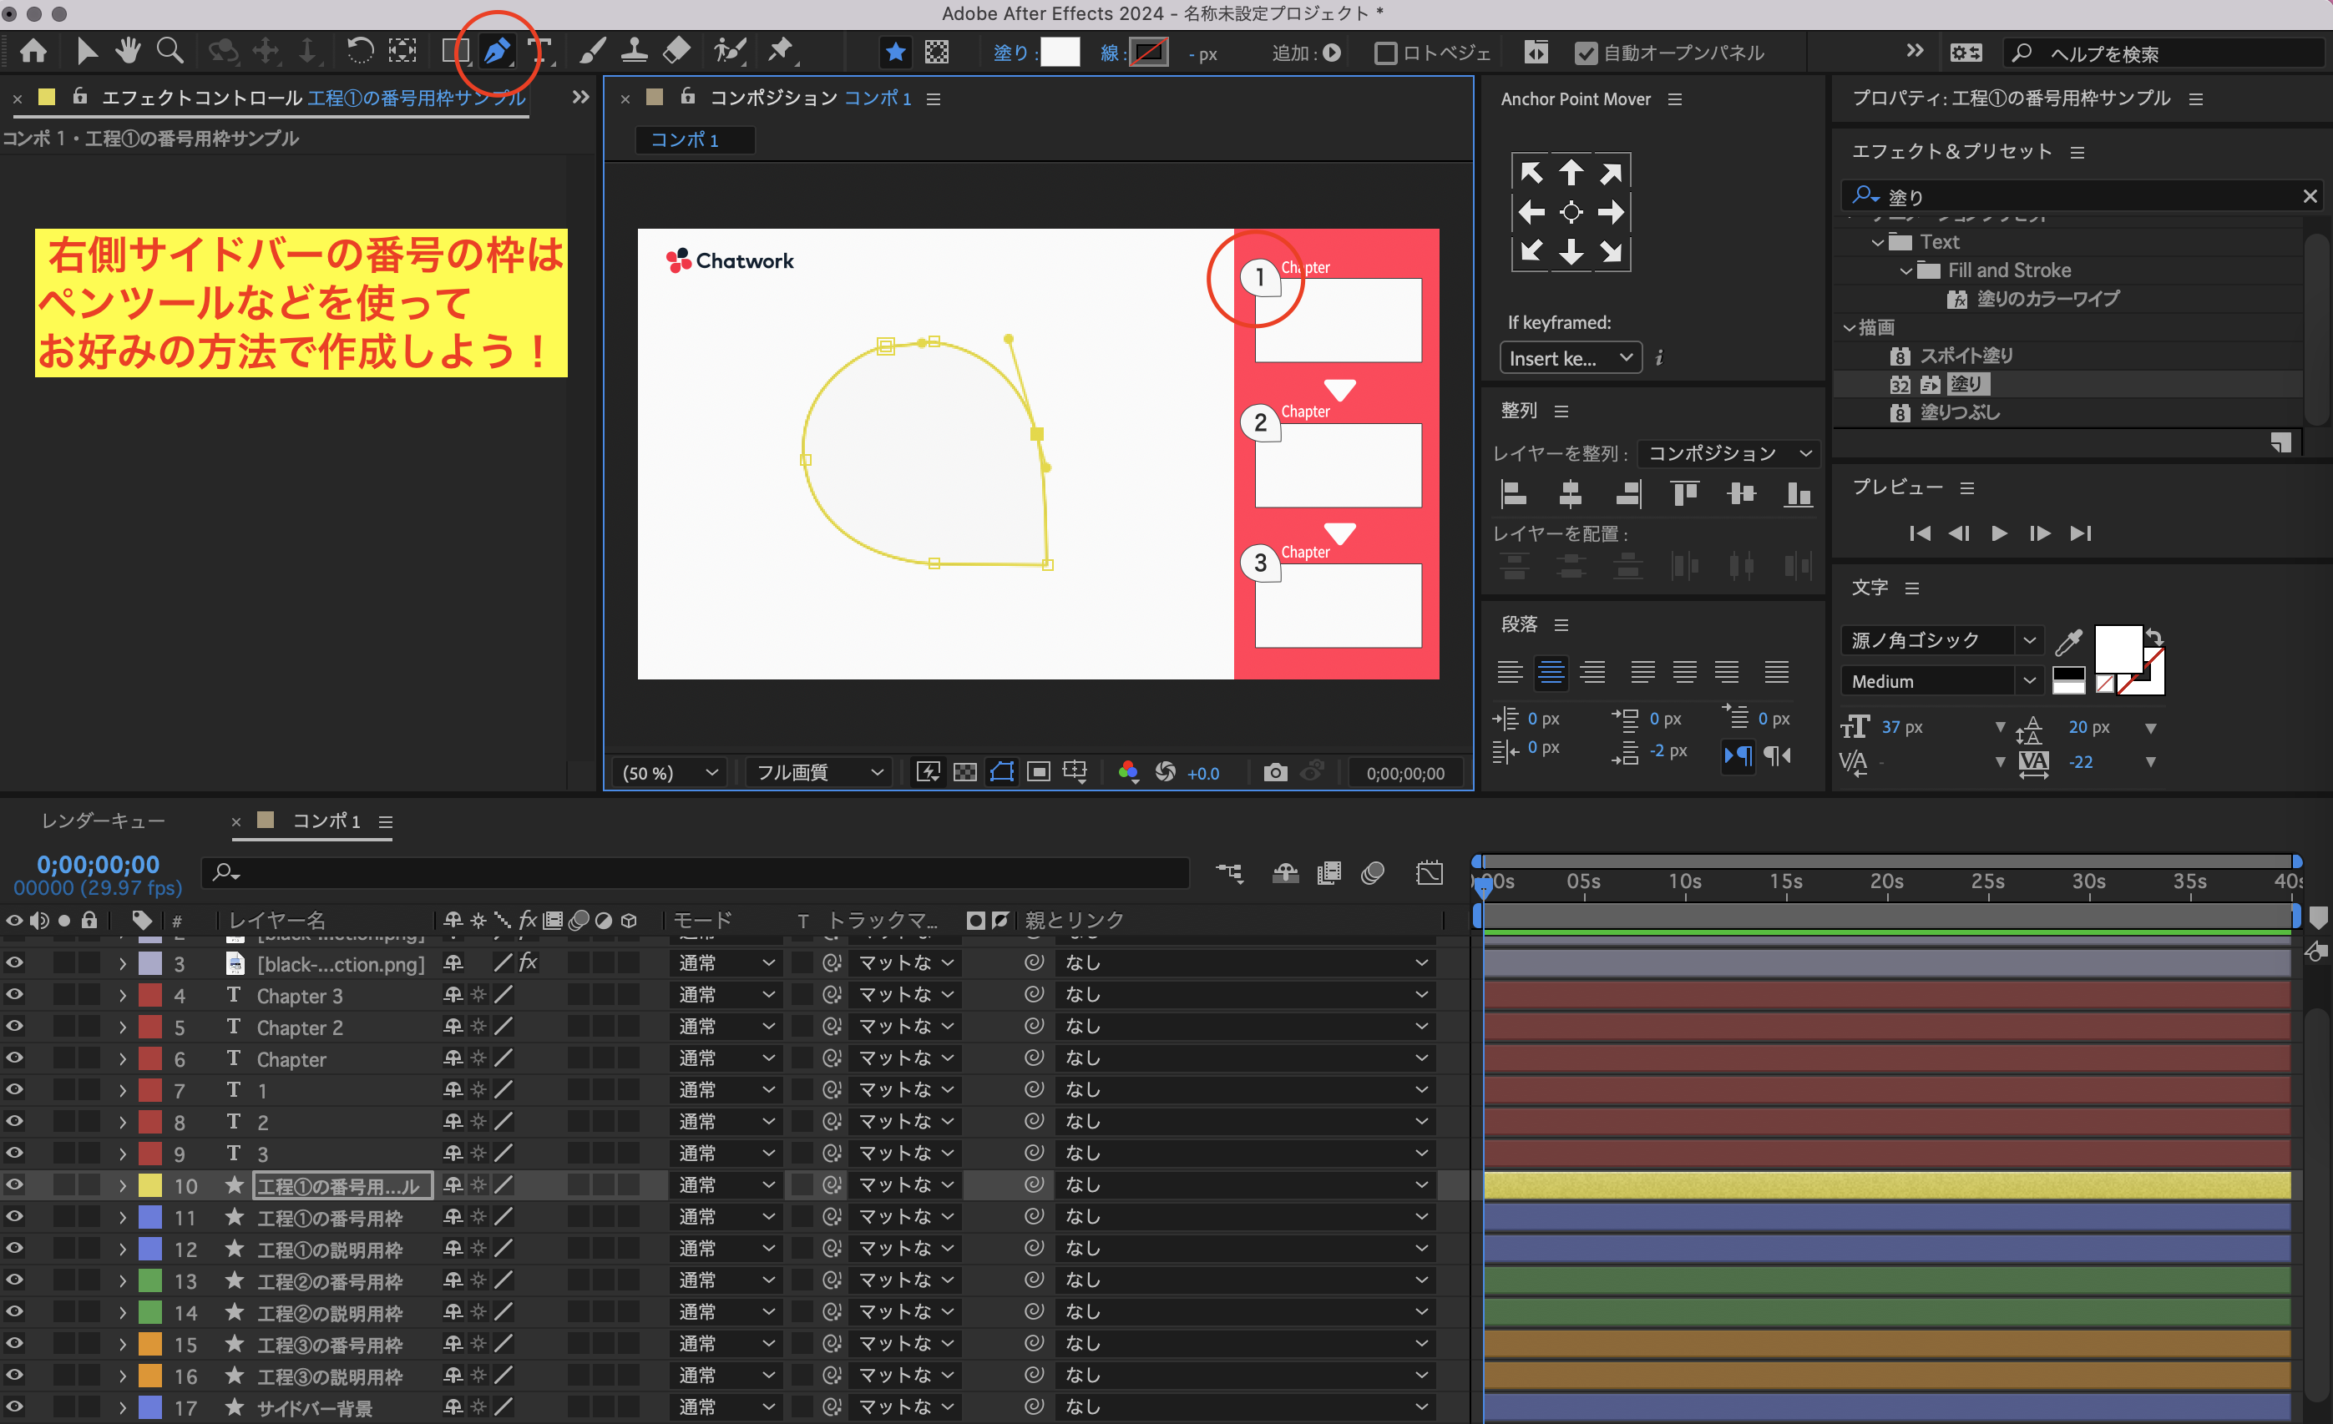The image size is (2333, 1424).
Task: Open the 50% zoom dropdown
Action: click(x=670, y=772)
